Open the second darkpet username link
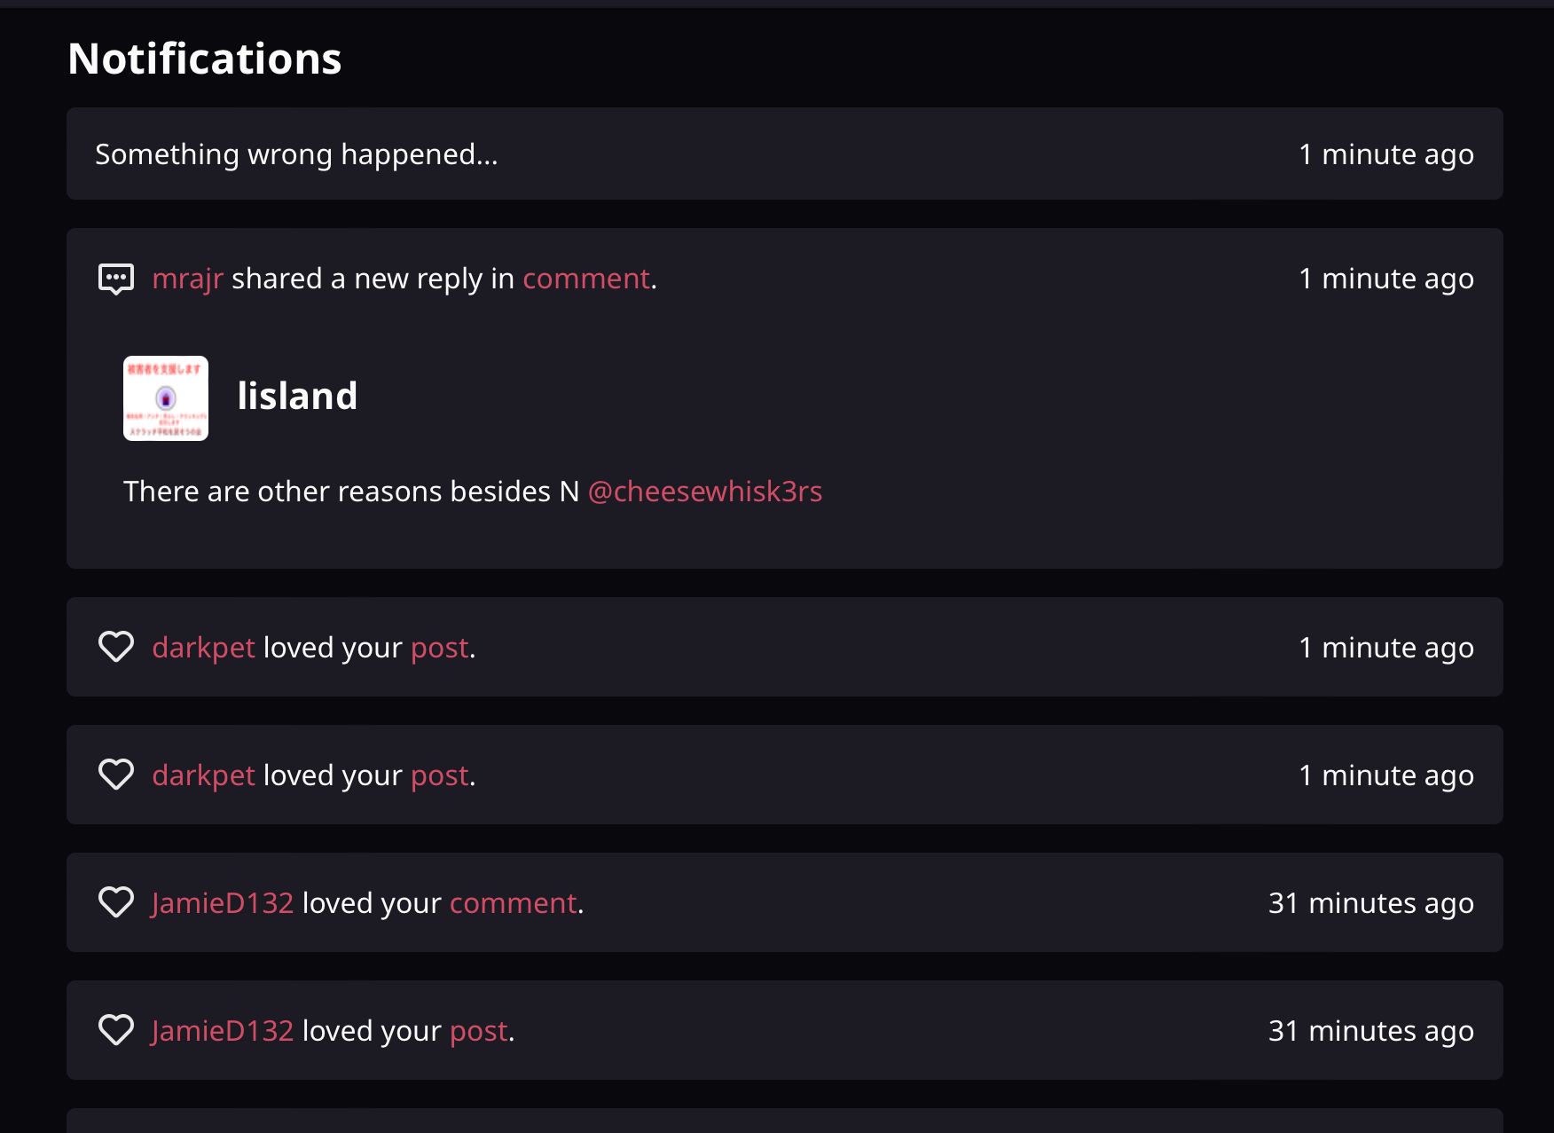This screenshot has width=1554, height=1133. (x=203, y=775)
